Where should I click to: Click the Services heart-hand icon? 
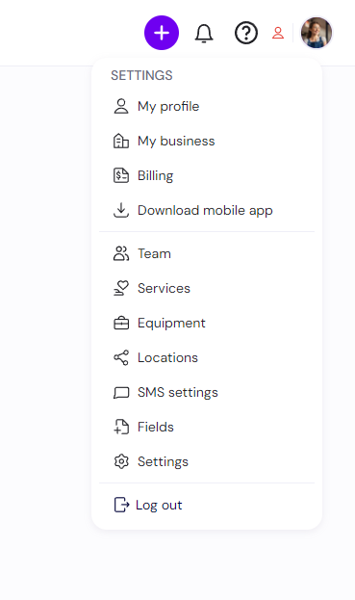pos(121,289)
